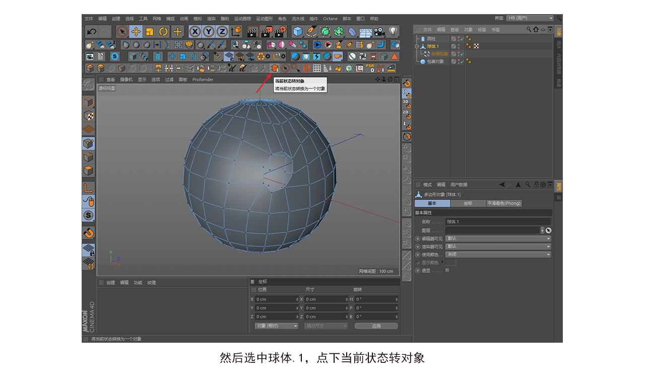Add a Light object
The width and height of the screenshot is (645, 378).
pyautogui.click(x=394, y=32)
